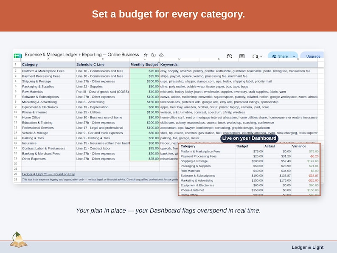Image resolution: width=337 pixels, height=253 pixels.
Task: Select Line 8 - Advertising cell
Action: point(103,102)
